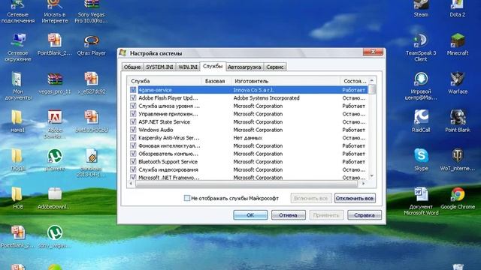Open the НОВ folder on the desktop
This screenshot has height=270, width=481.
point(18,198)
